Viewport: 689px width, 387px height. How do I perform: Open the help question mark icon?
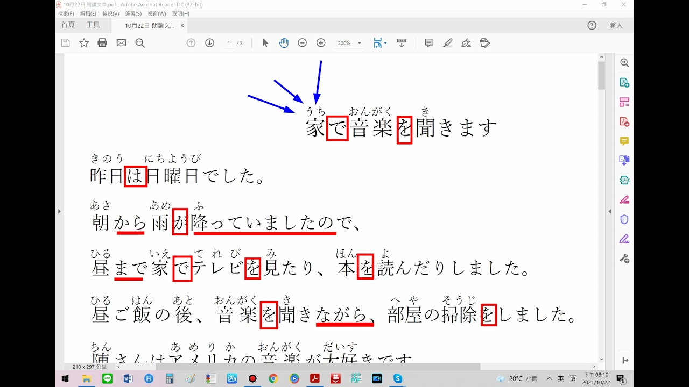click(592, 25)
